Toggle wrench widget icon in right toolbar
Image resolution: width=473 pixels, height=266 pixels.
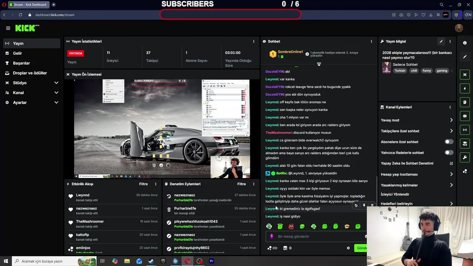(x=465, y=157)
